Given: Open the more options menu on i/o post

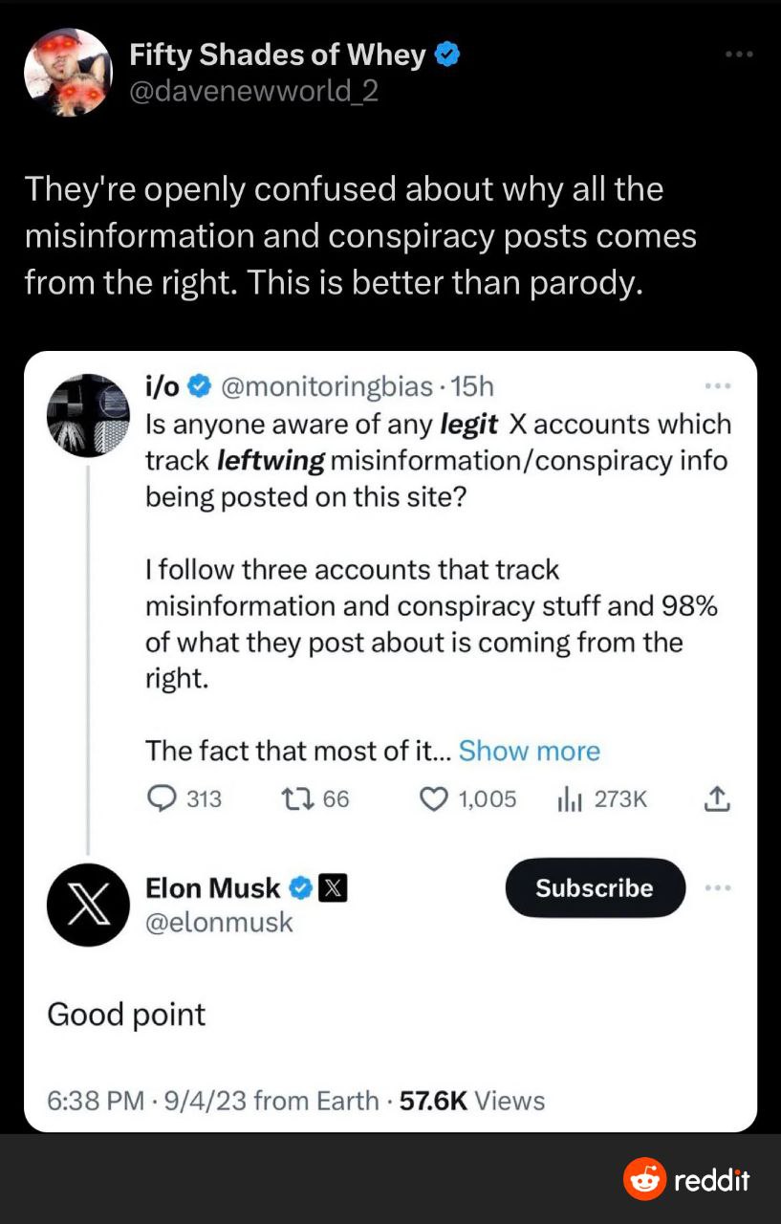Looking at the screenshot, I should (x=716, y=387).
